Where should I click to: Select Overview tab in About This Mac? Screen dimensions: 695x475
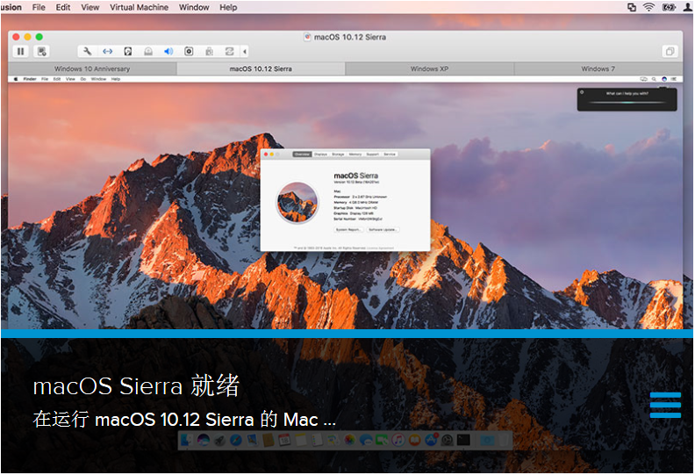[x=302, y=155]
